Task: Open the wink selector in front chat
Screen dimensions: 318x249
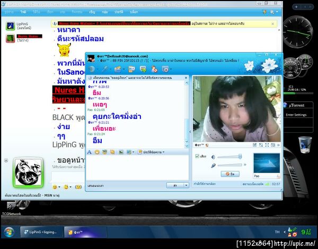Action: (x=104, y=152)
